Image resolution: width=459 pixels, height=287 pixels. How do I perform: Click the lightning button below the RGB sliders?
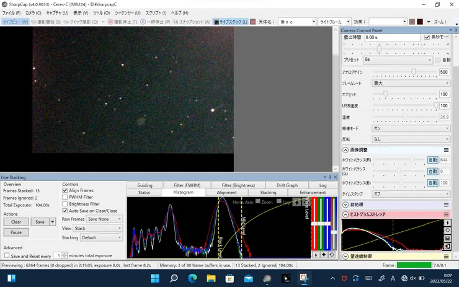pos(316,255)
